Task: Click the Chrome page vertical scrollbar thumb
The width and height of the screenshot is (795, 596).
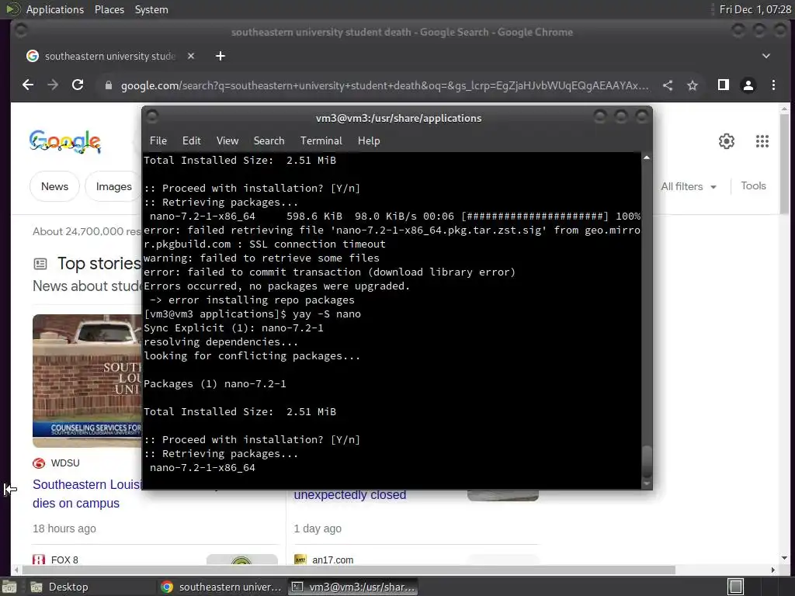Action: (x=784, y=163)
